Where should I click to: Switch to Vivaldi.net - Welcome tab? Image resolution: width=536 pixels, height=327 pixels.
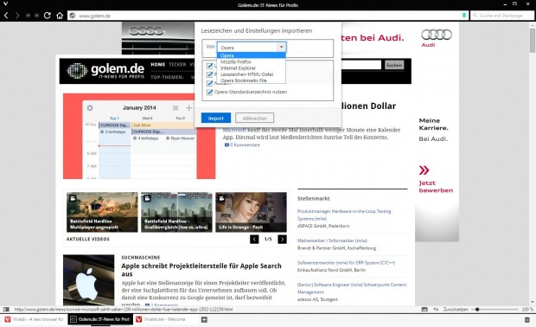tap(166, 319)
